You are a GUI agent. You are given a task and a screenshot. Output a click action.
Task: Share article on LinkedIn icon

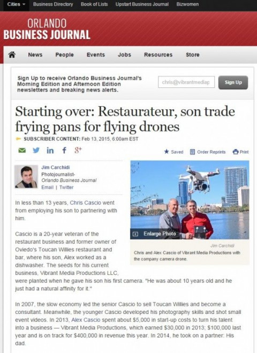[x=50, y=150]
